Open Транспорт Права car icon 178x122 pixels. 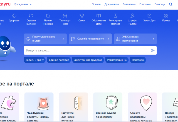coord(65,16)
